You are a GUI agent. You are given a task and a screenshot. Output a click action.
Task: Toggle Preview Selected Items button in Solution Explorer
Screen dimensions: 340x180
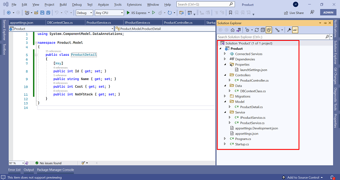[x=295, y=30]
